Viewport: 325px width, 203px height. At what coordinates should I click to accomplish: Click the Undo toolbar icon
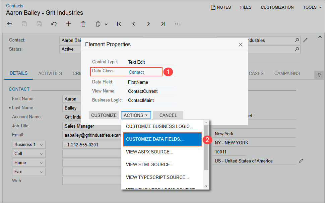54,24
